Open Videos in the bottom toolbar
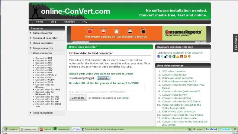This screenshot has height=134, width=238. 45,129
